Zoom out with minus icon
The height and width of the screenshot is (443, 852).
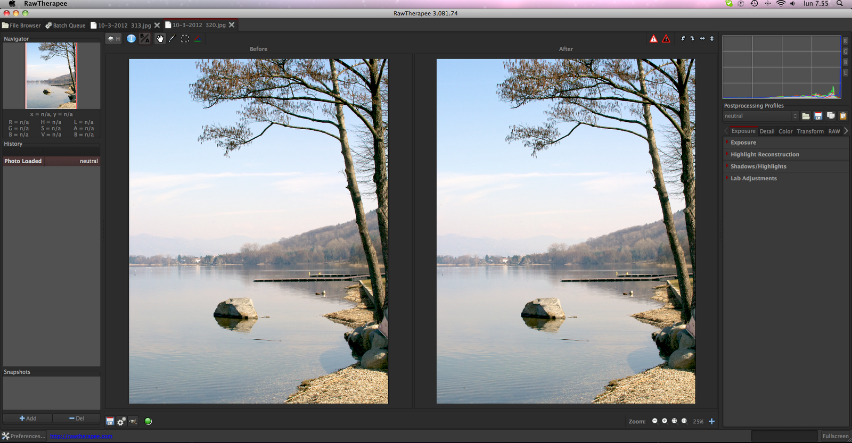point(655,421)
